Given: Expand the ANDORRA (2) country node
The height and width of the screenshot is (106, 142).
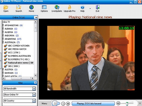Looking at the screenshot, I should [x=3, y=36].
